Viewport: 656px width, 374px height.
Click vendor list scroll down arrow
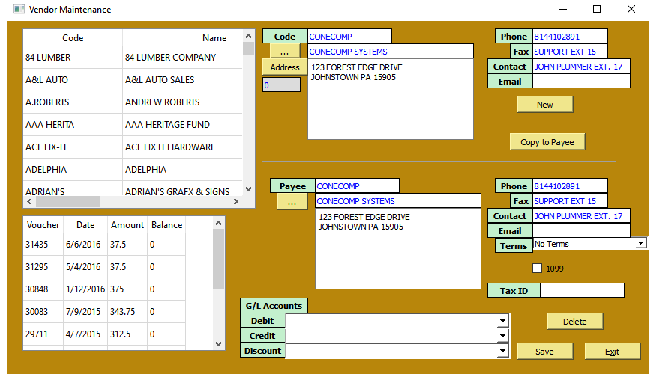248,189
